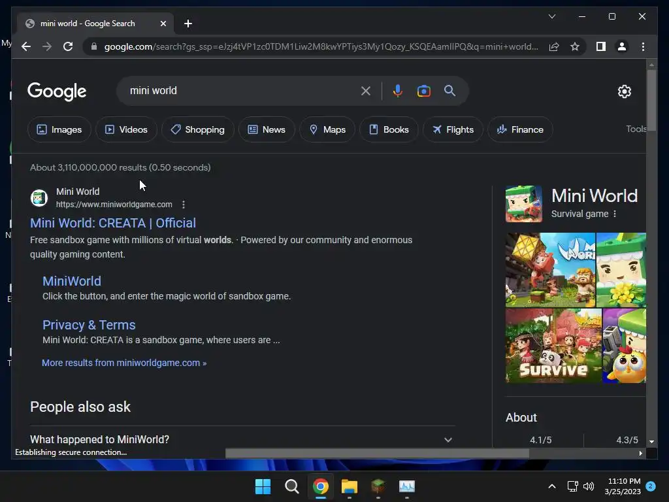
Task: Click the horizontal page scrollbar
Action: click(x=377, y=454)
